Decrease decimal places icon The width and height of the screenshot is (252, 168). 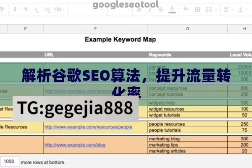coord(36,10)
